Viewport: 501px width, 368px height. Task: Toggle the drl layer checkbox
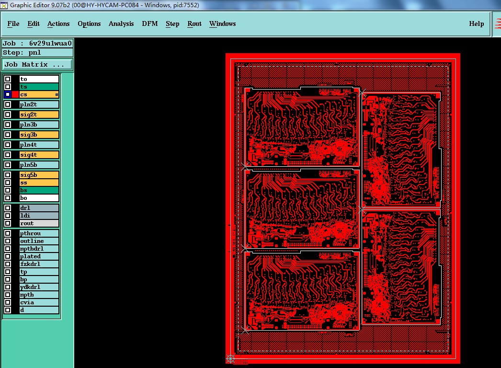(x=8, y=208)
